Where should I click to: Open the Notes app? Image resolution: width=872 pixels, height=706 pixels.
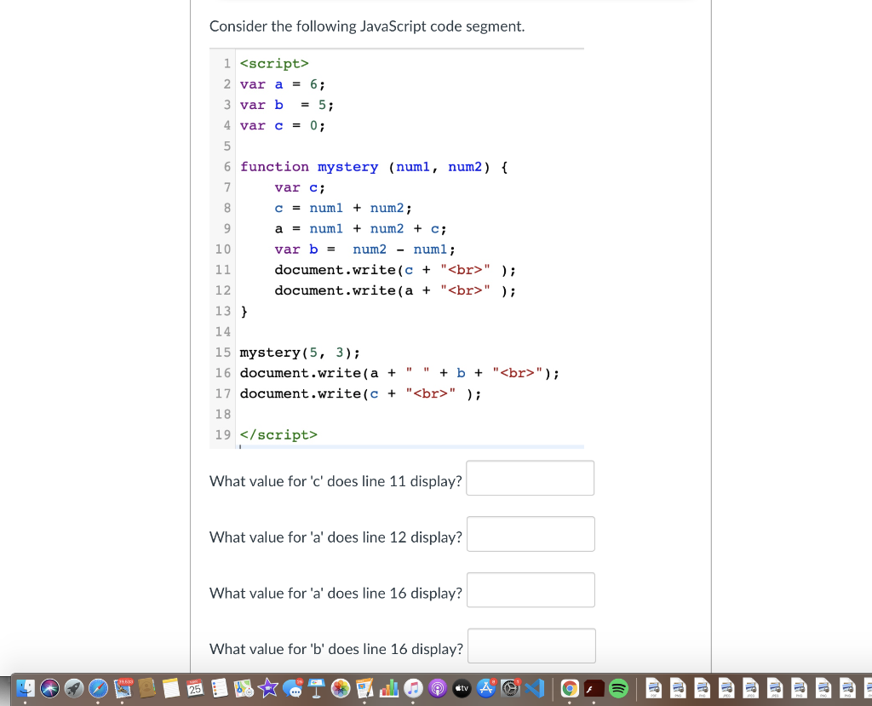171,688
